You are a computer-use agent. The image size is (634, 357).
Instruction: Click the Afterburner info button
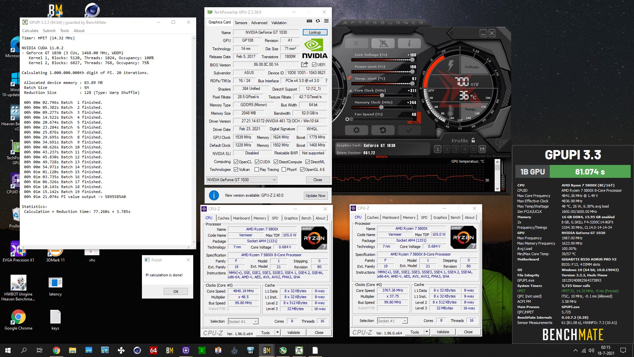point(409,43)
